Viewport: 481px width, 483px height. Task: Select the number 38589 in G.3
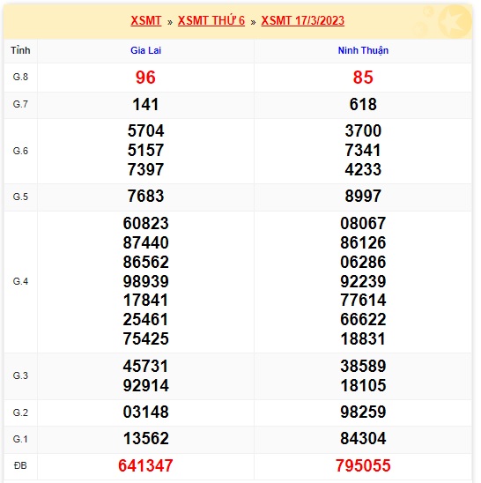(x=363, y=367)
